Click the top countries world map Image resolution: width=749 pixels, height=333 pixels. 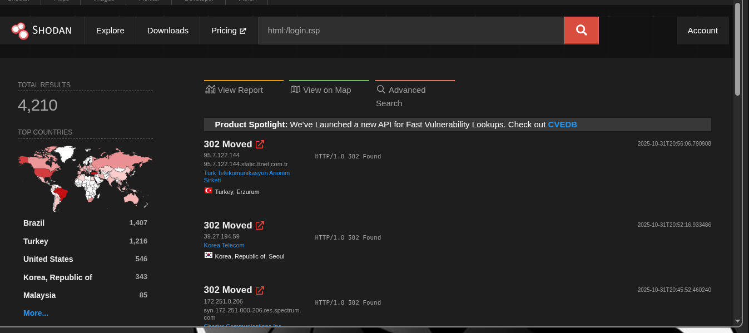coord(85,178)
